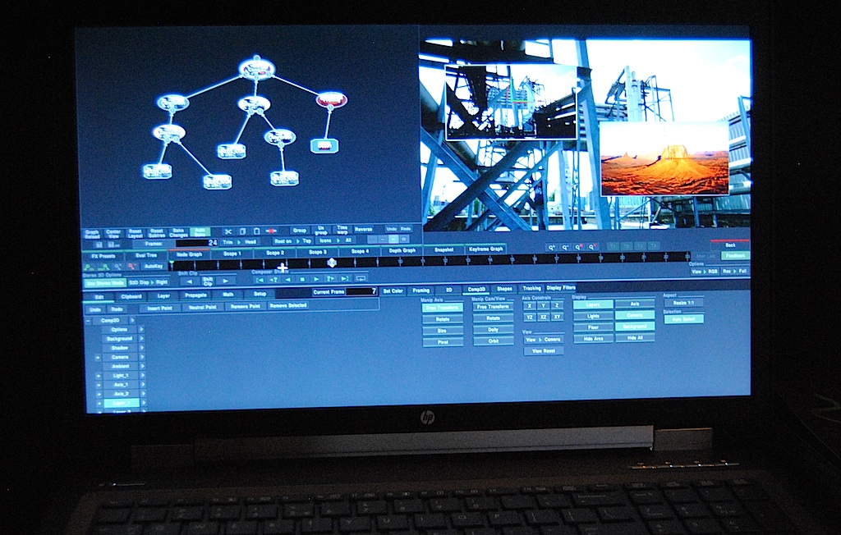This screenshot has height=535, width=841.
Task: Click the red magnifier icon beside AutoKey
Action: pos(131,267)
